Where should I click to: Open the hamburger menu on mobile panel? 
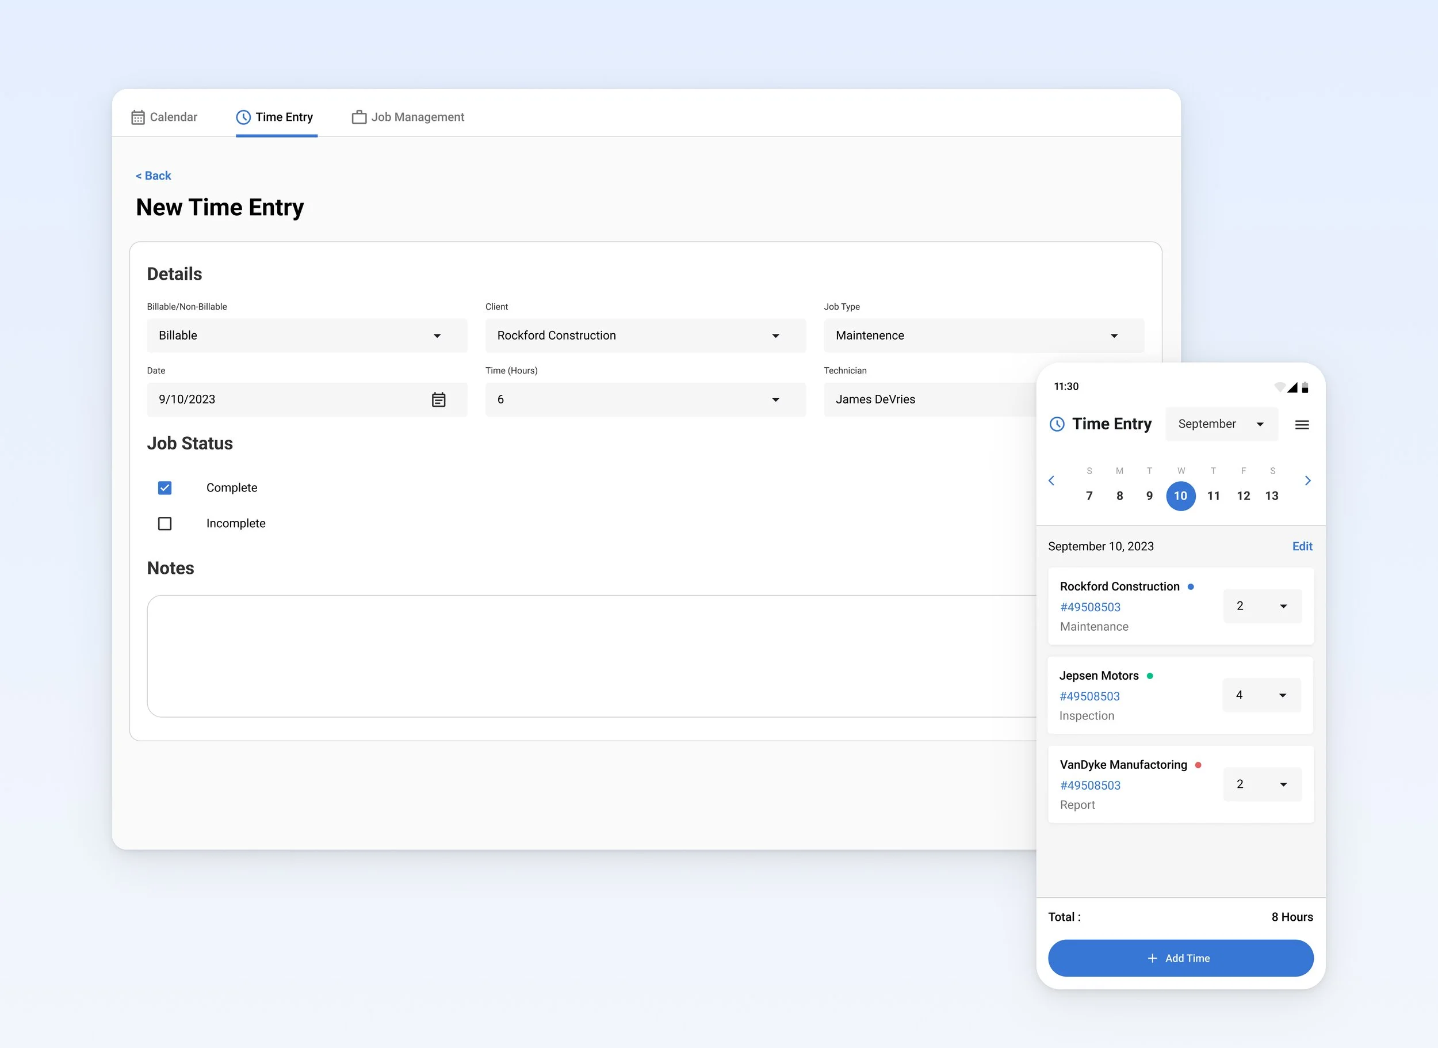1302,424
